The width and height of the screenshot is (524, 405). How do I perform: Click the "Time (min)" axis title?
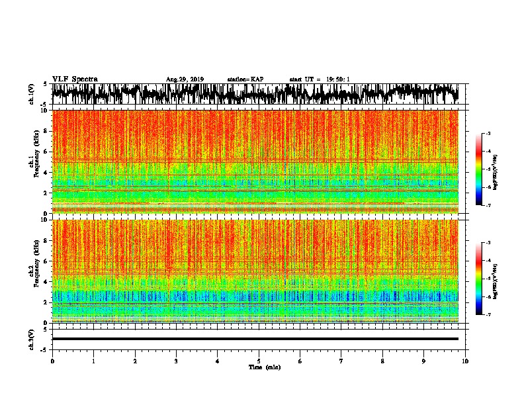pyautogui.click(x=265, y=367)
